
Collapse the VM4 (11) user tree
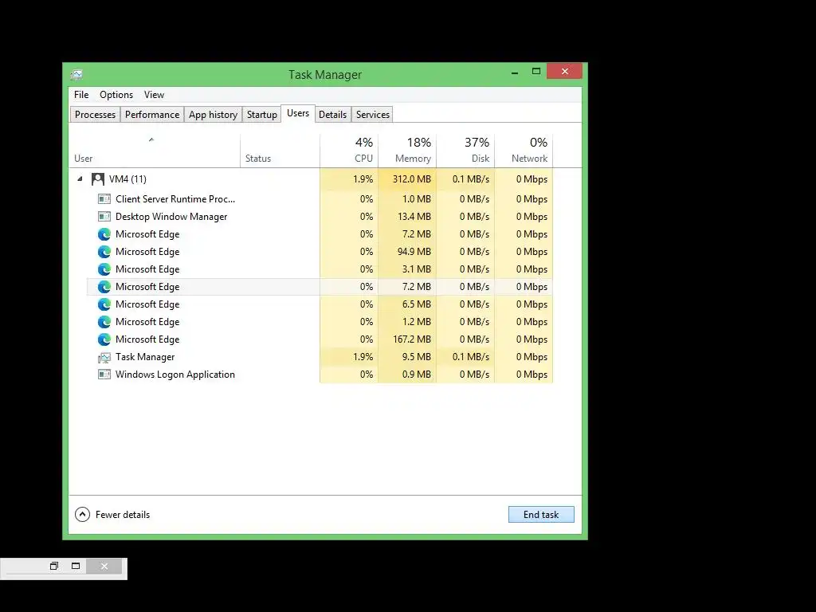coord(80,179)
